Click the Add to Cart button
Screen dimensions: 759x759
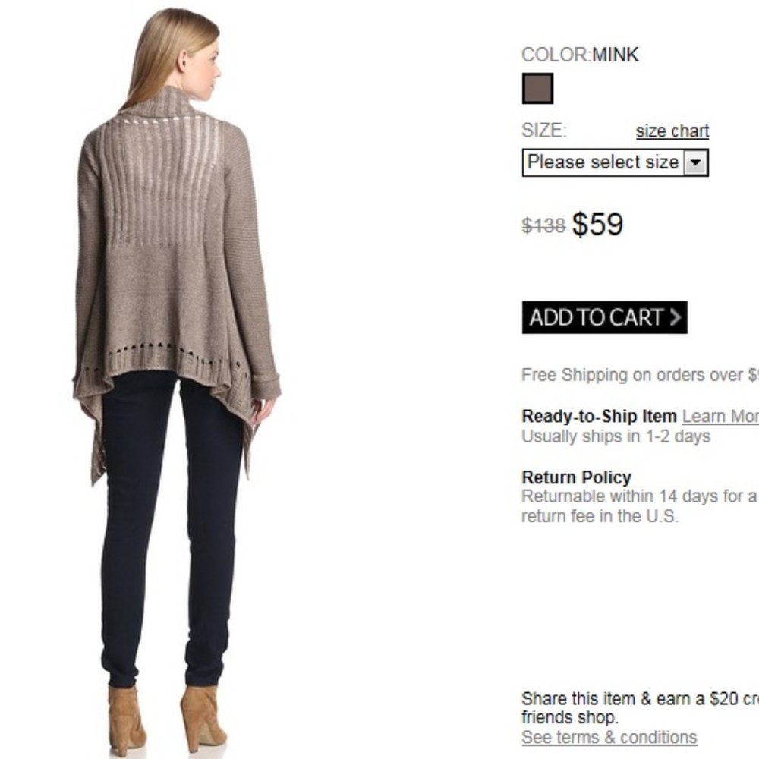coord(605,317)
